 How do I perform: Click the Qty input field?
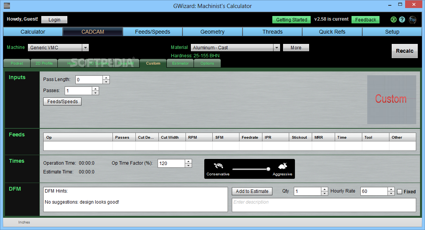point(308,191)
